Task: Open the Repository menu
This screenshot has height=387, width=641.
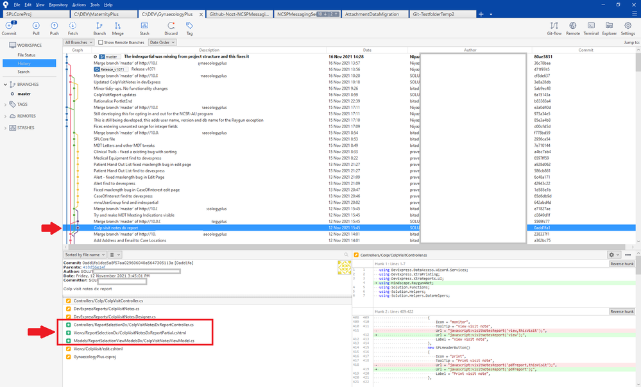Action: (x=58, y=5)
